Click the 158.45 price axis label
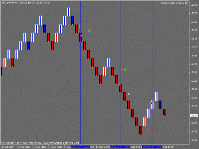The width and height of the screenshot is (199, 149). (x=194, y=89)
